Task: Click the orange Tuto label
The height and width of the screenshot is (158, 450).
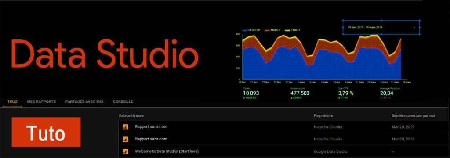Action: [46, 132]
